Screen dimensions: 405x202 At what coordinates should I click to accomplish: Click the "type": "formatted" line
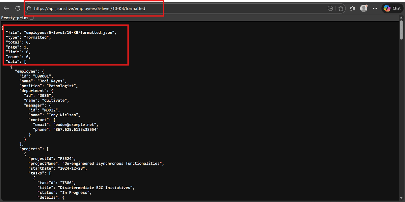[x=28, y=37]
